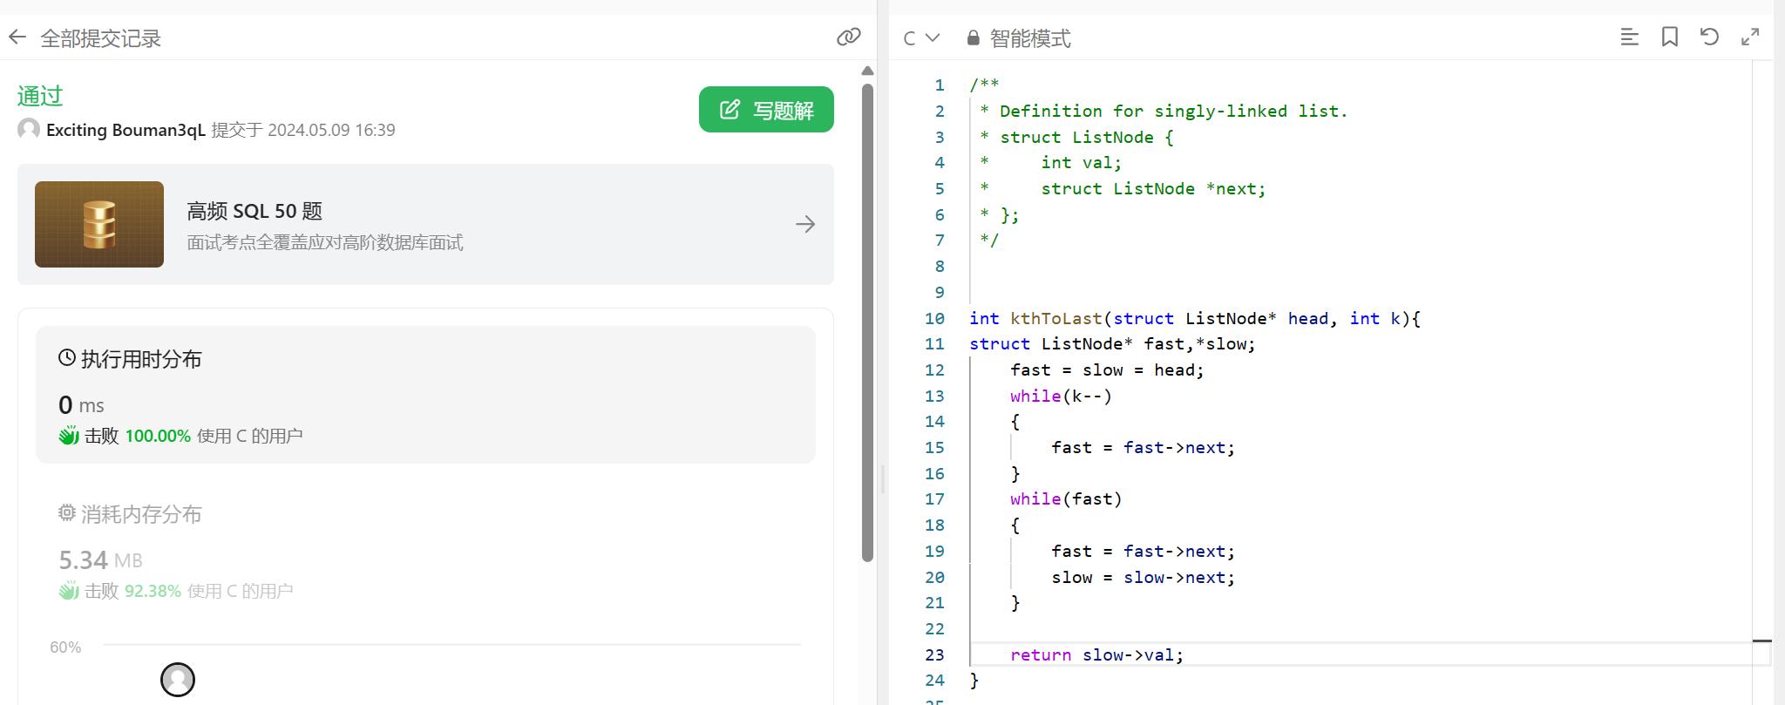This screenshot has width=1785, height=705.
Task: Go back to all submission records
Action: 17,37
